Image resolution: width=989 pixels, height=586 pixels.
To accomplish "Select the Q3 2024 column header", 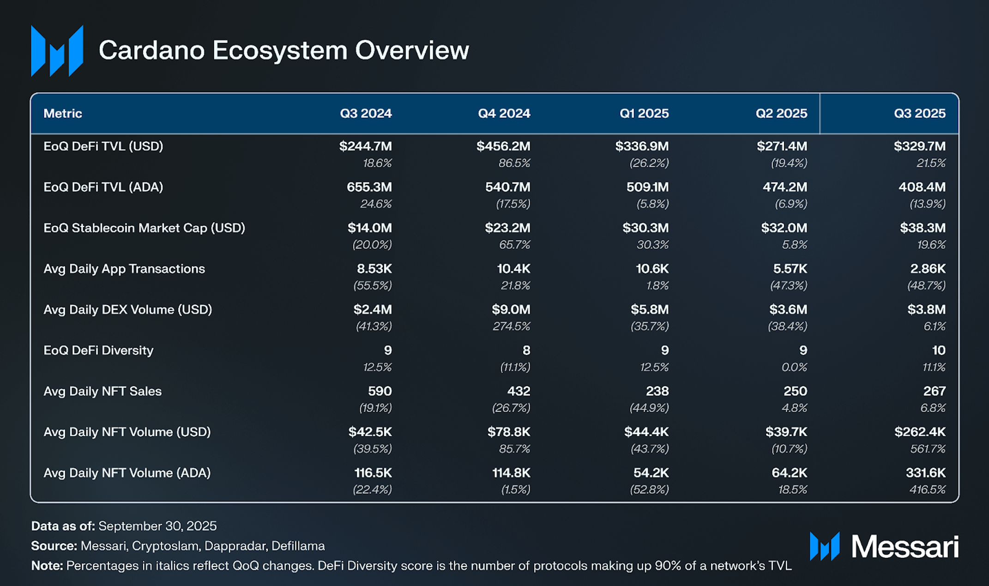I will 366,114.
